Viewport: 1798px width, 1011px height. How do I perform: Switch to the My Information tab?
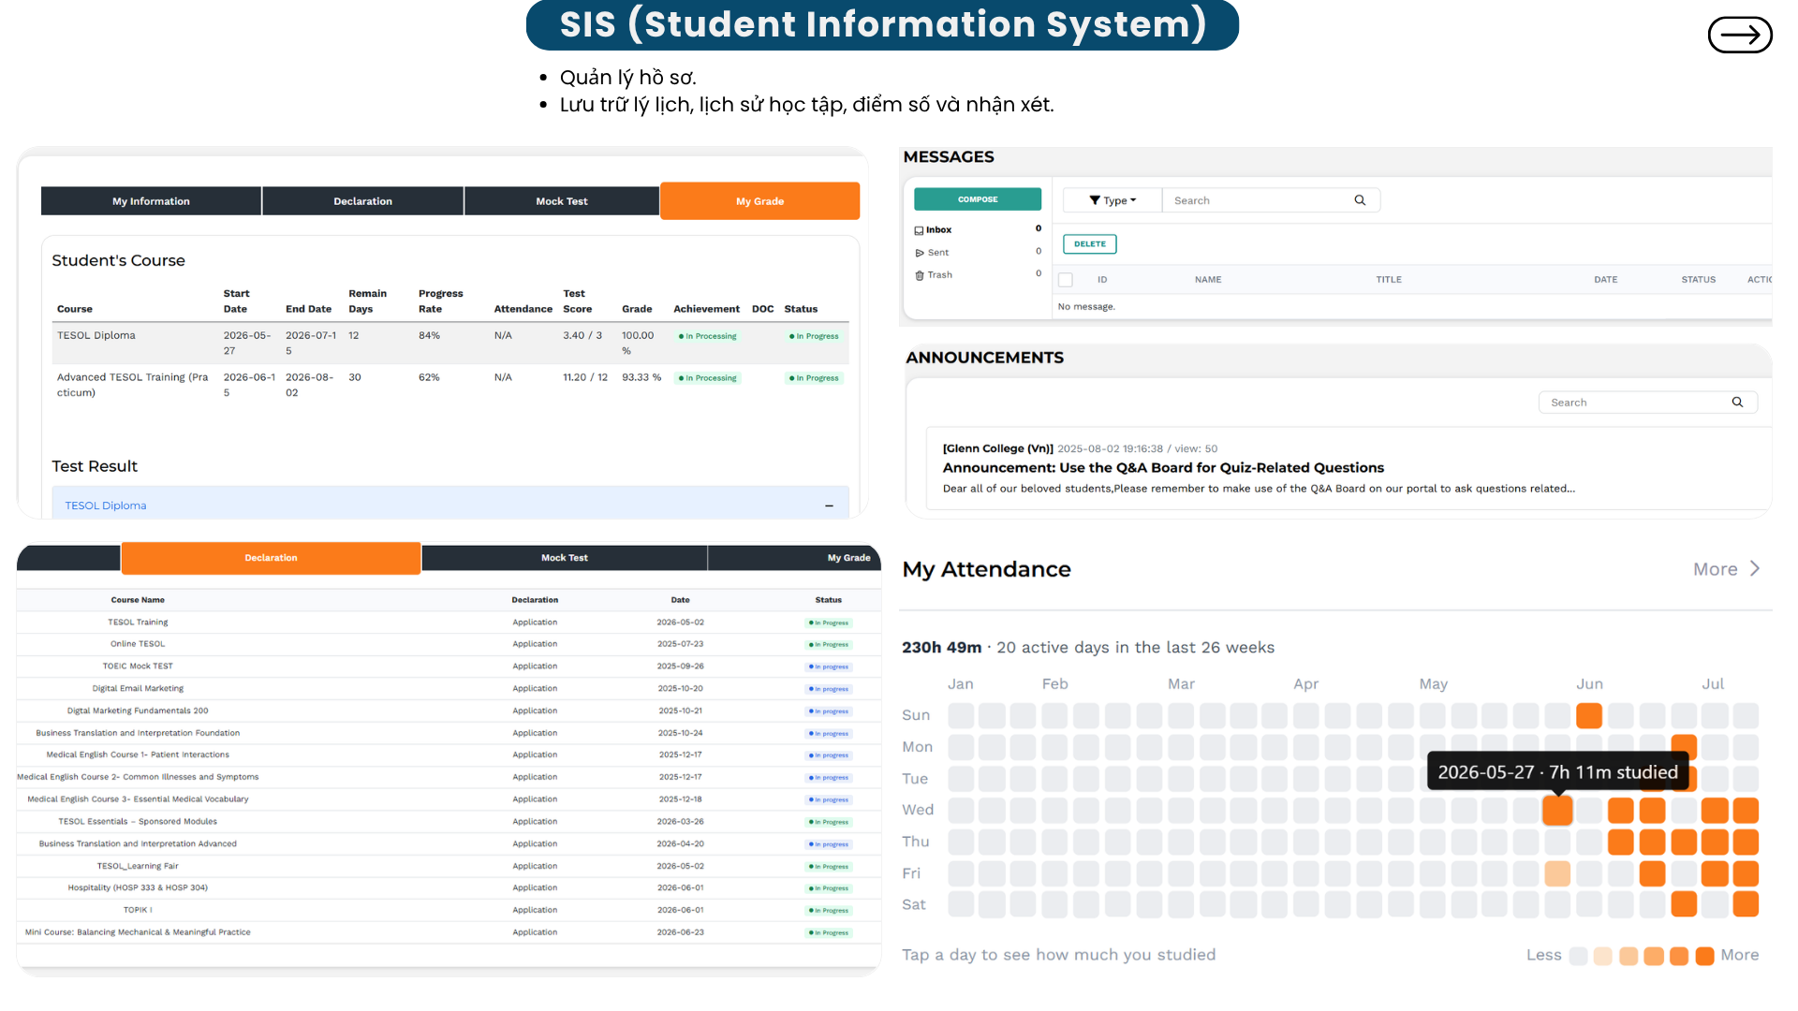[x=151, y=201]
